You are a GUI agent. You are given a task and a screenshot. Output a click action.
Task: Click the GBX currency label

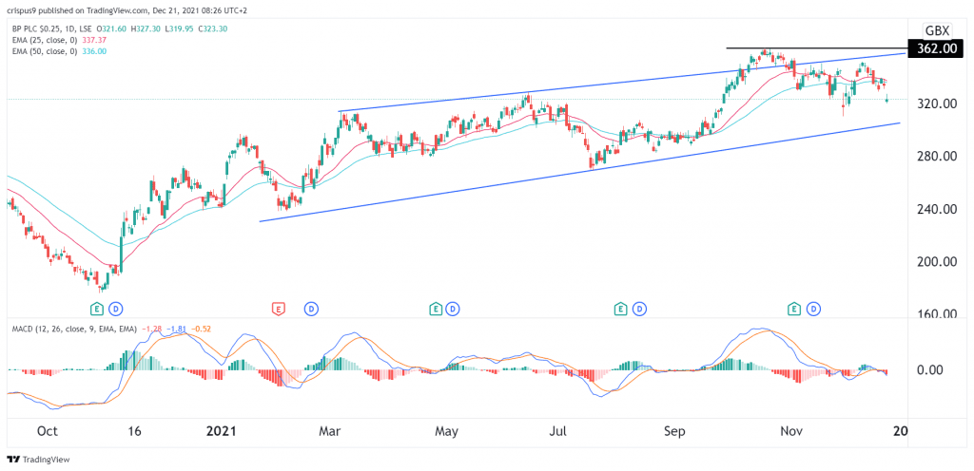pos(936,30)
